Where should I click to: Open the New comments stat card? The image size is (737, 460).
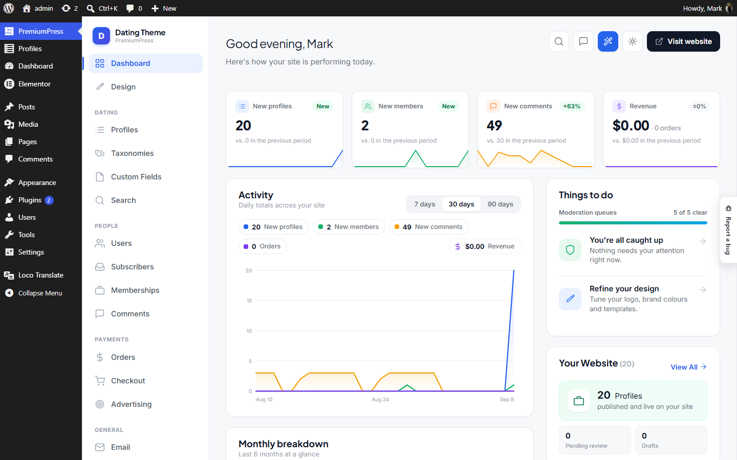tap(536, 129)
